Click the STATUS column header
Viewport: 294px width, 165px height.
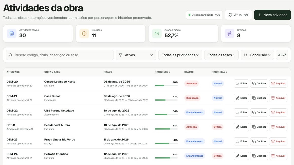(189, 72)
